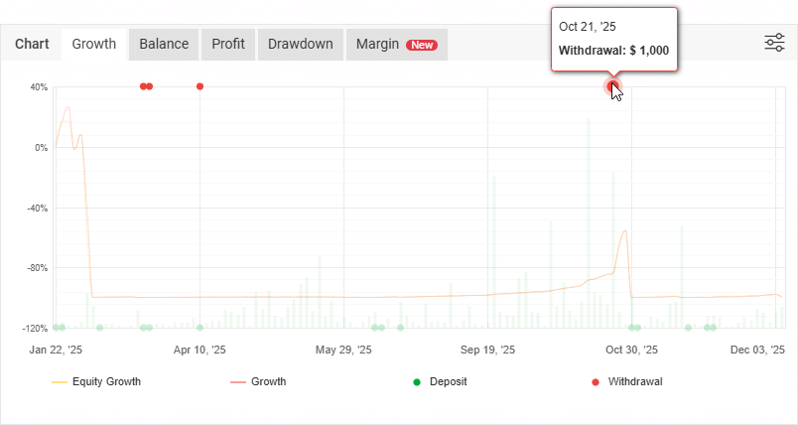This screenshot has width=798, height=425.
Task: Open the Profit tab
Action: click(x=228, y=44)
